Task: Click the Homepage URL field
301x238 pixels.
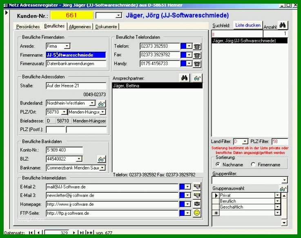Action: pos(112,204)
